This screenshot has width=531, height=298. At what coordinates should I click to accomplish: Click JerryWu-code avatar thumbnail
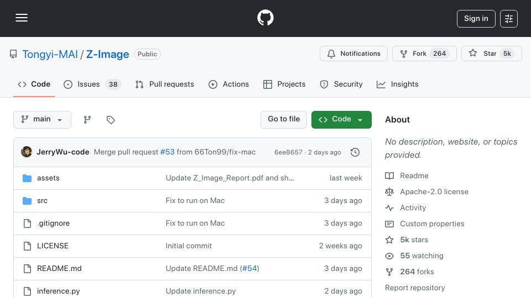[x=27, y=152]
